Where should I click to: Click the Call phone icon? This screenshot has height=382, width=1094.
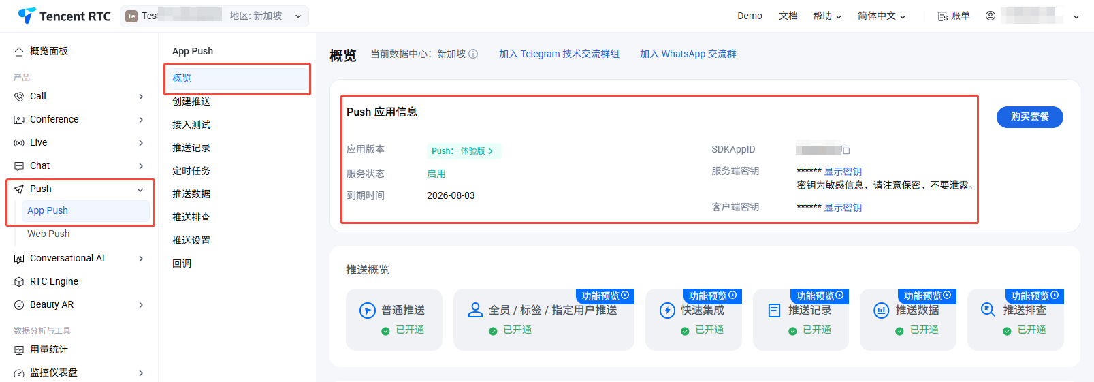pyautogui.click(x=19, y=97)
